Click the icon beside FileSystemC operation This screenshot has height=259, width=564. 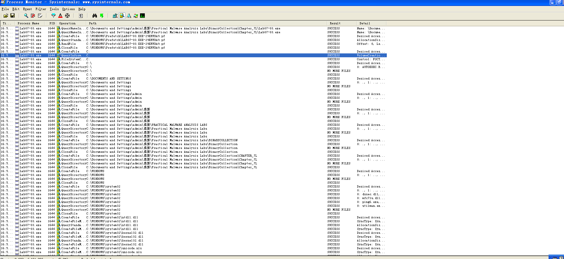coord(59,59)
